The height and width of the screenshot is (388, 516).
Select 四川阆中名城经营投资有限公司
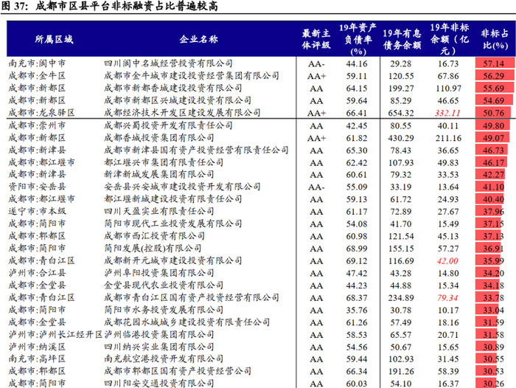pos(168,63)
